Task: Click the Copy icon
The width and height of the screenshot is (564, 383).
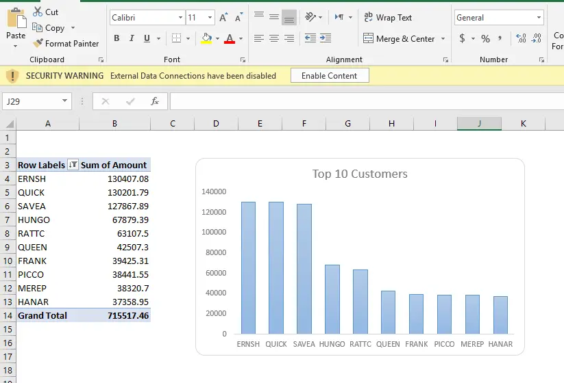Action: tap(38, 27)
